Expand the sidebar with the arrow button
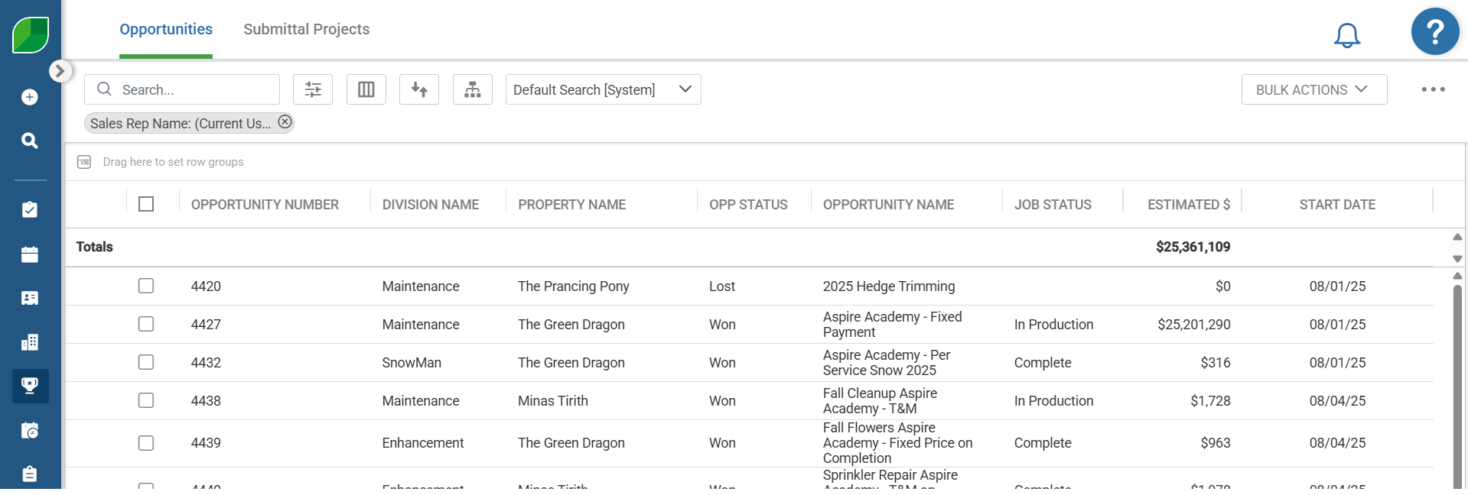The height and width of the screenshot is (495, 1468). point(60,71)
